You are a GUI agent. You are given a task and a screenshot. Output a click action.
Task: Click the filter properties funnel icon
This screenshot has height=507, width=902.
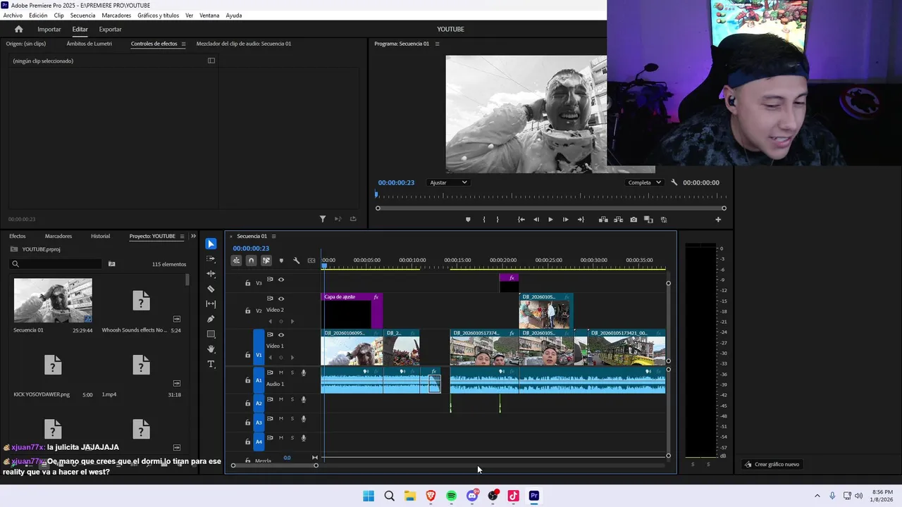(x=323, y=219)
